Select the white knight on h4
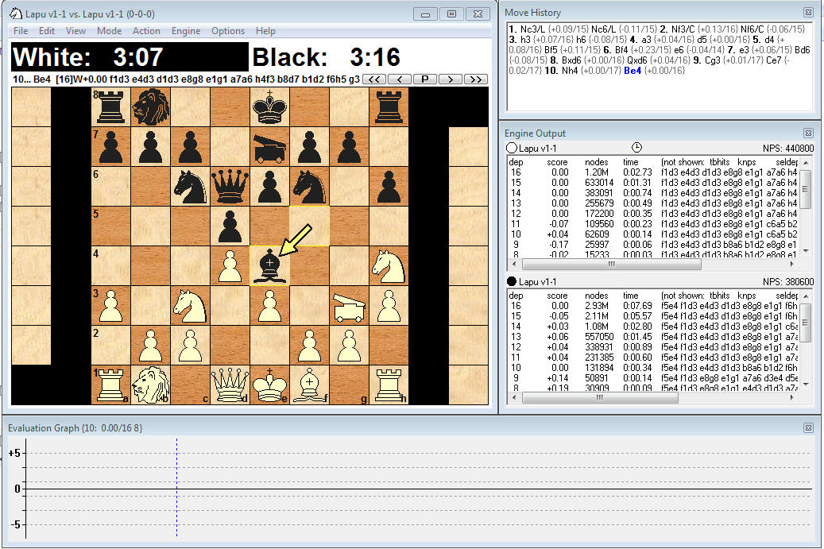 pos(389,265)
